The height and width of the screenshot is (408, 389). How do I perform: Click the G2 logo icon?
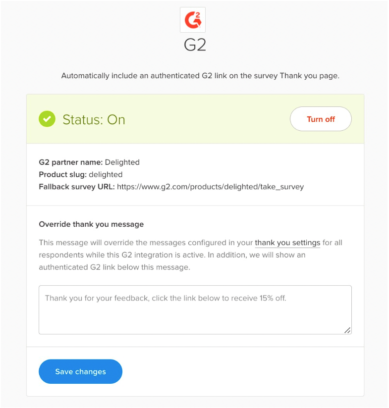click(192, 20)
